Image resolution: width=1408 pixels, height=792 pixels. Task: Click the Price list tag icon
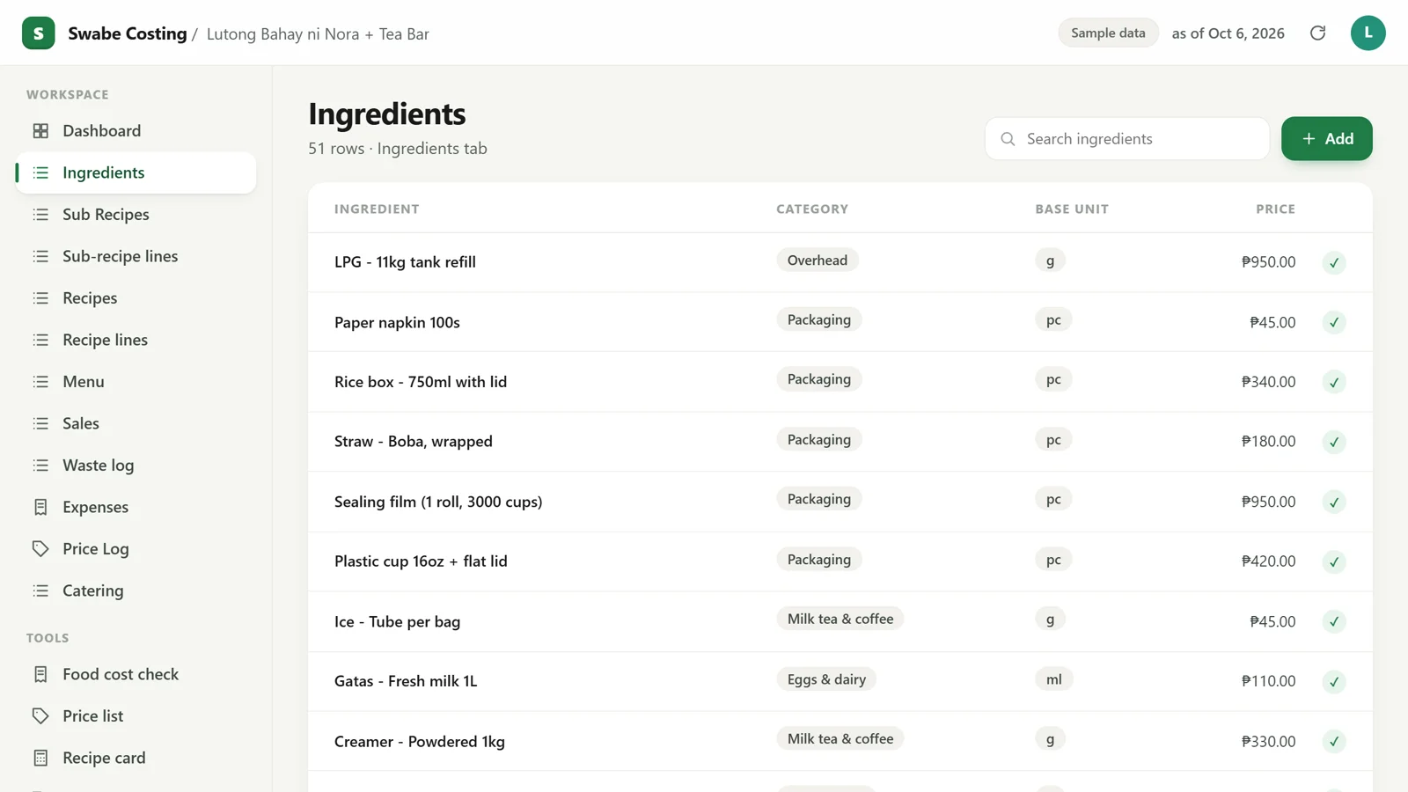(40, 716)
